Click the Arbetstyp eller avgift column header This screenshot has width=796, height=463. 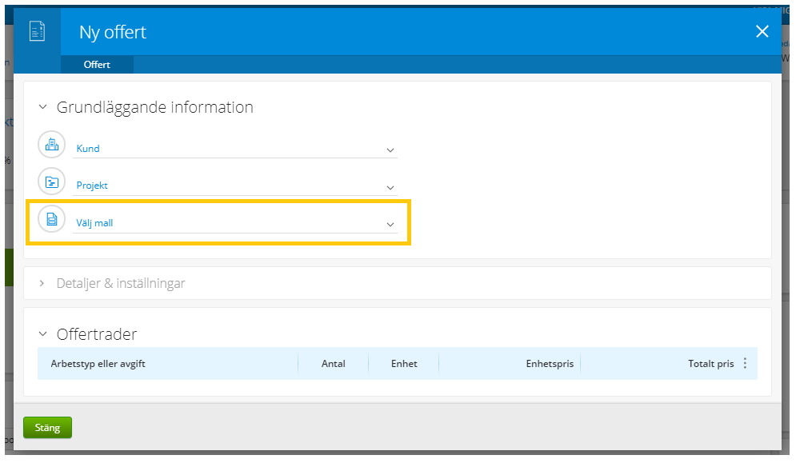98,364
